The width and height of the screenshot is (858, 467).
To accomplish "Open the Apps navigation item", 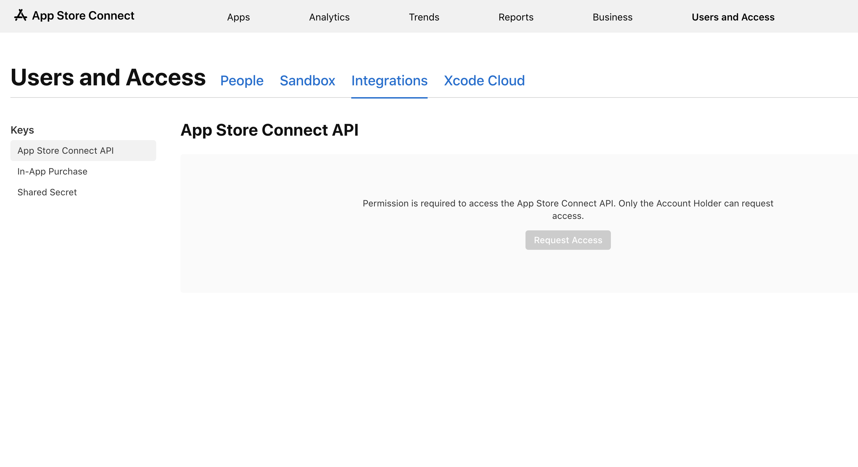I will click(x=238, y=17).
